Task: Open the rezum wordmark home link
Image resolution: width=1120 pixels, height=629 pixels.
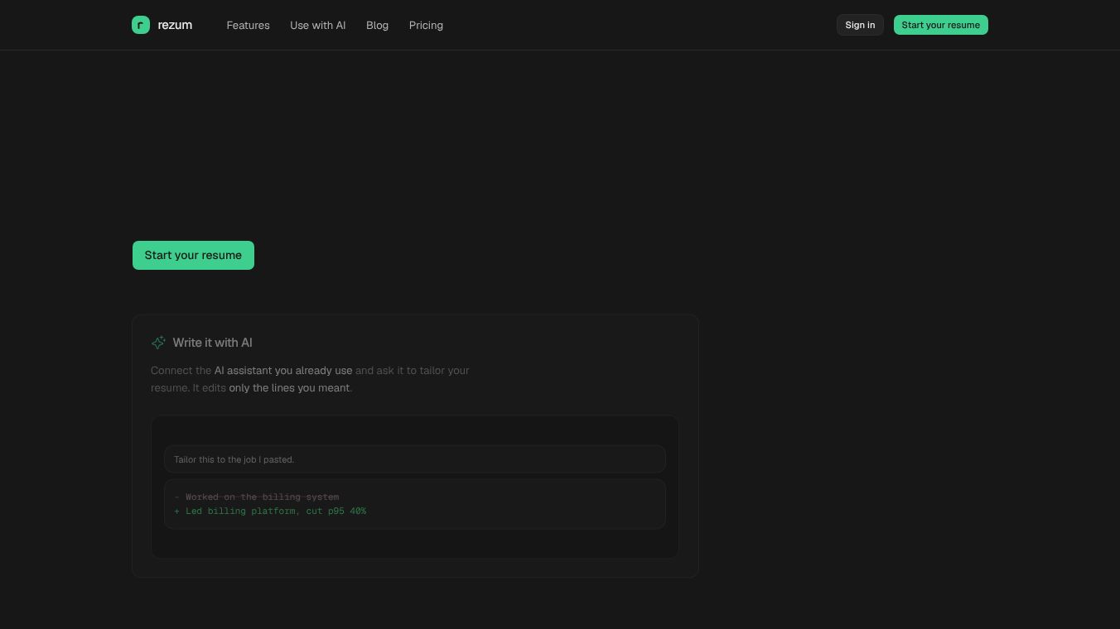Action: [x=175, y=25]
